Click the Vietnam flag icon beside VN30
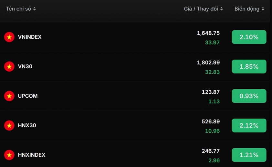272x167 pixels. (9, 66)
